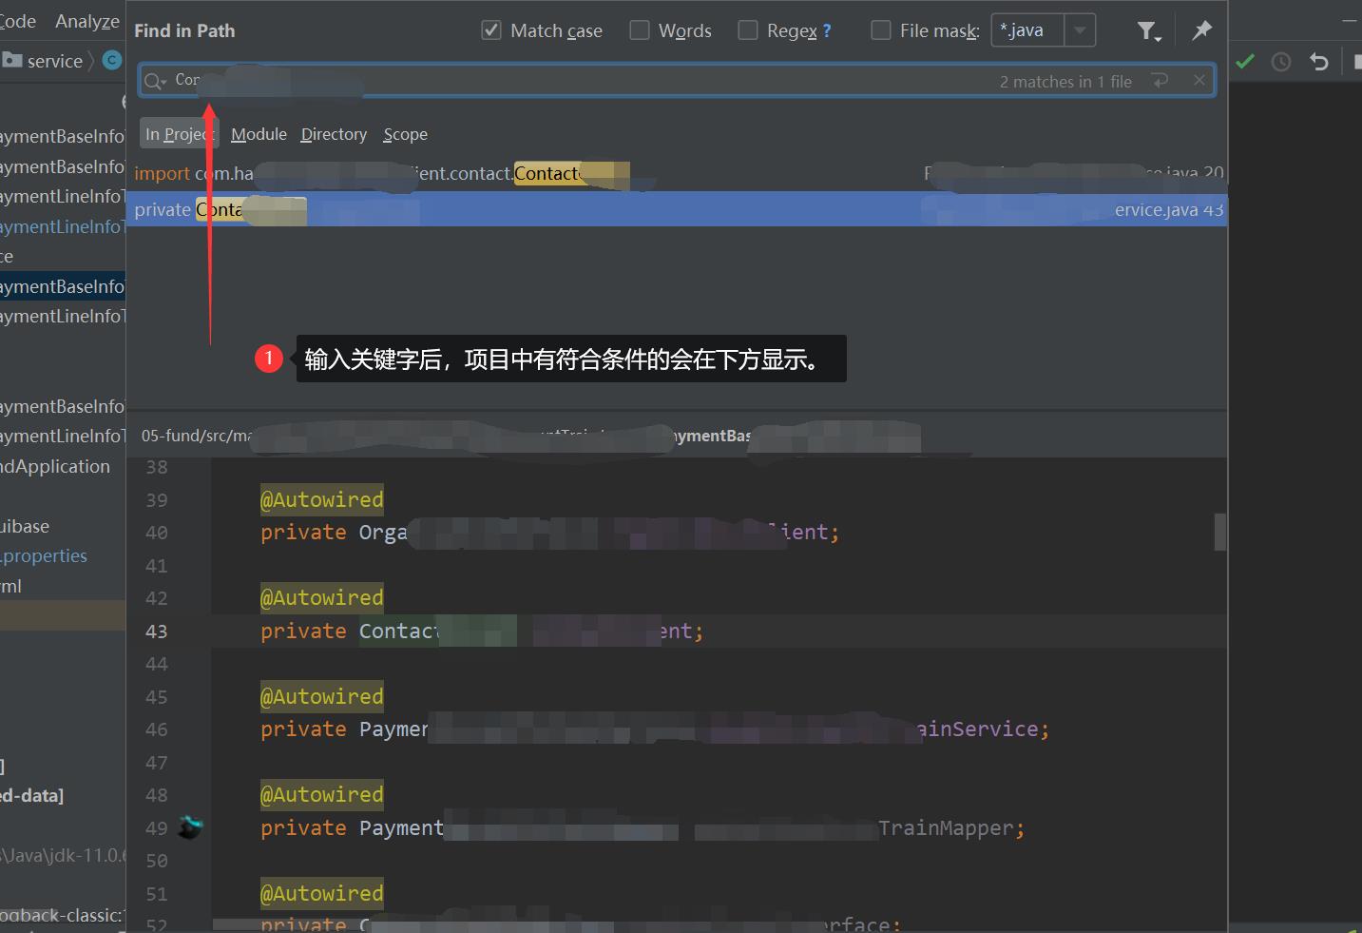Select .properties file in project tree
The height and width of the screenshot is (933, 1362).
pyautogui.click(x=44, y=555)
